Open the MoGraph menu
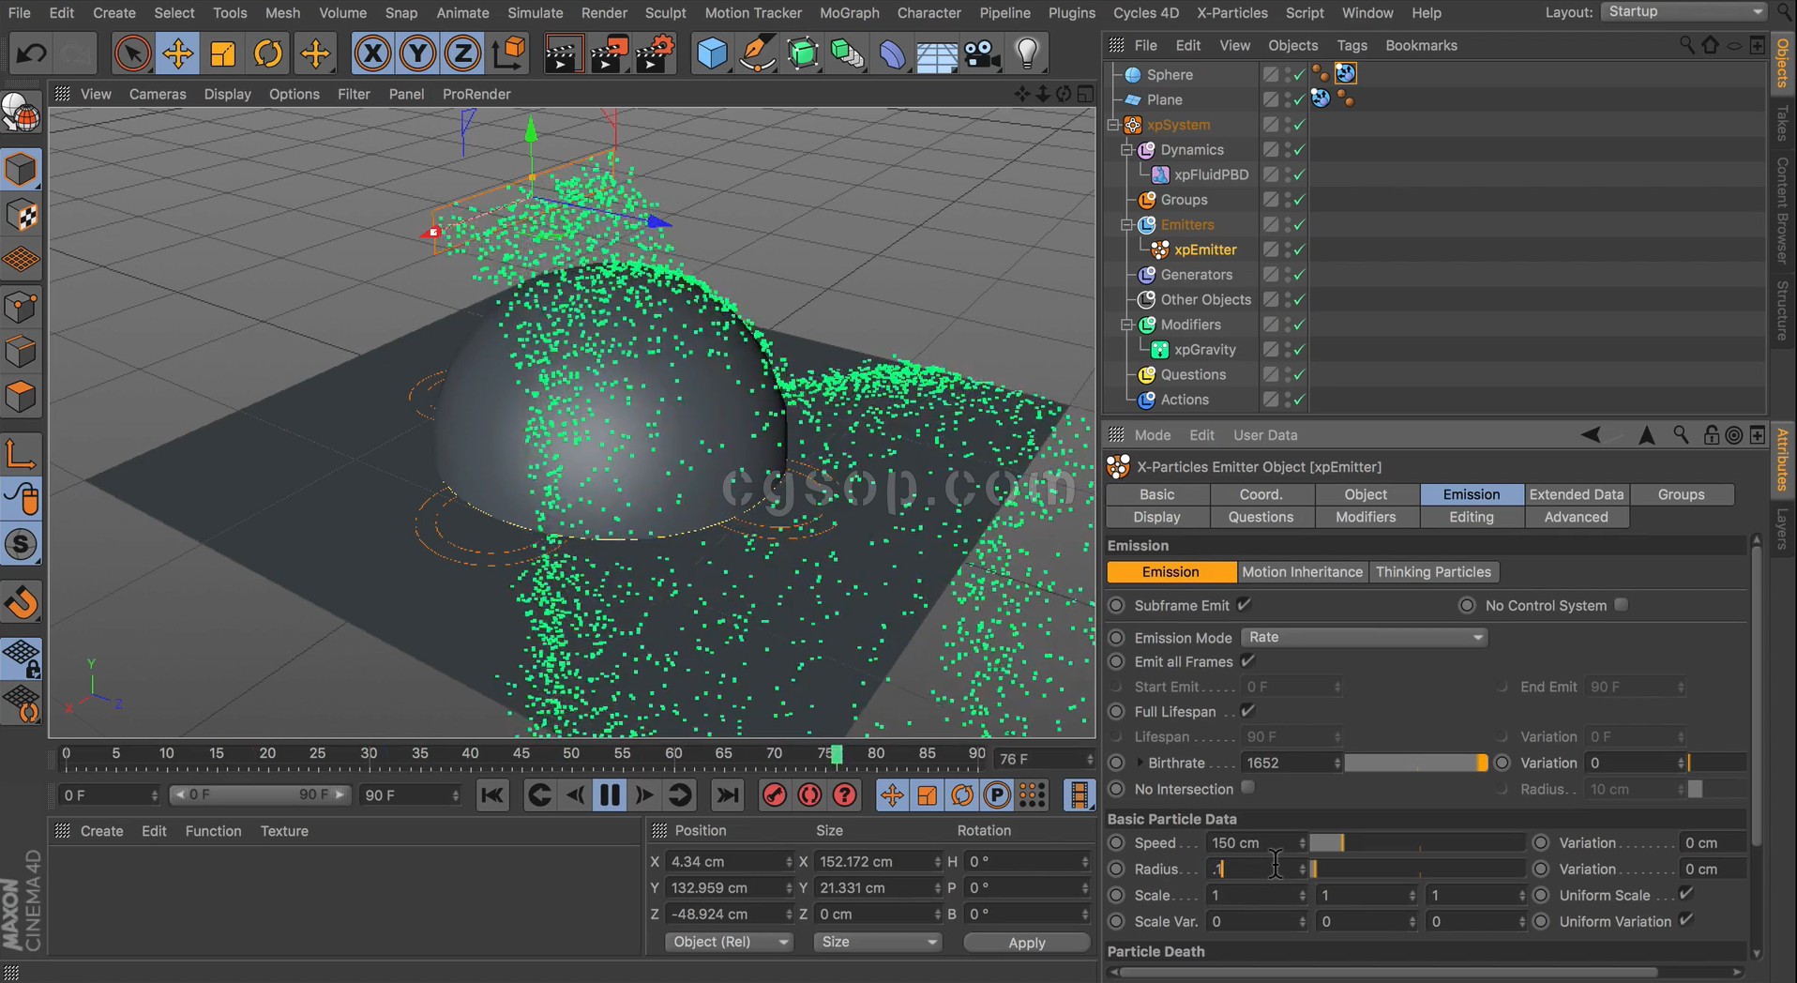 click(849, 13)
